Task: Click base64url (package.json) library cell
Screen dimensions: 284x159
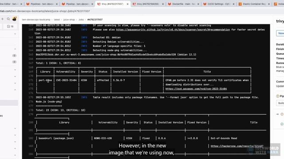Action: pos(56,138)
